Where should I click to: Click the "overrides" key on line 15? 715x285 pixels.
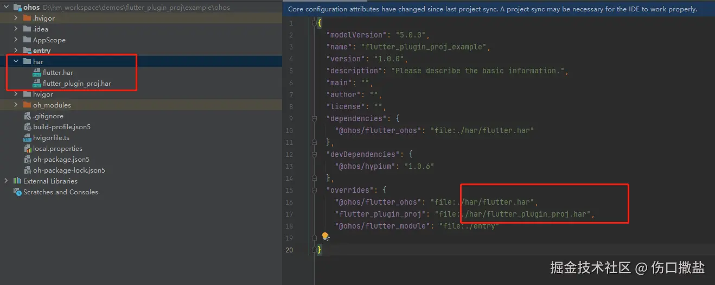pos(349,190)
